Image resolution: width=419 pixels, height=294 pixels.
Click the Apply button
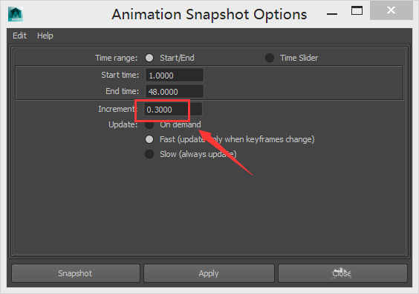209,273
